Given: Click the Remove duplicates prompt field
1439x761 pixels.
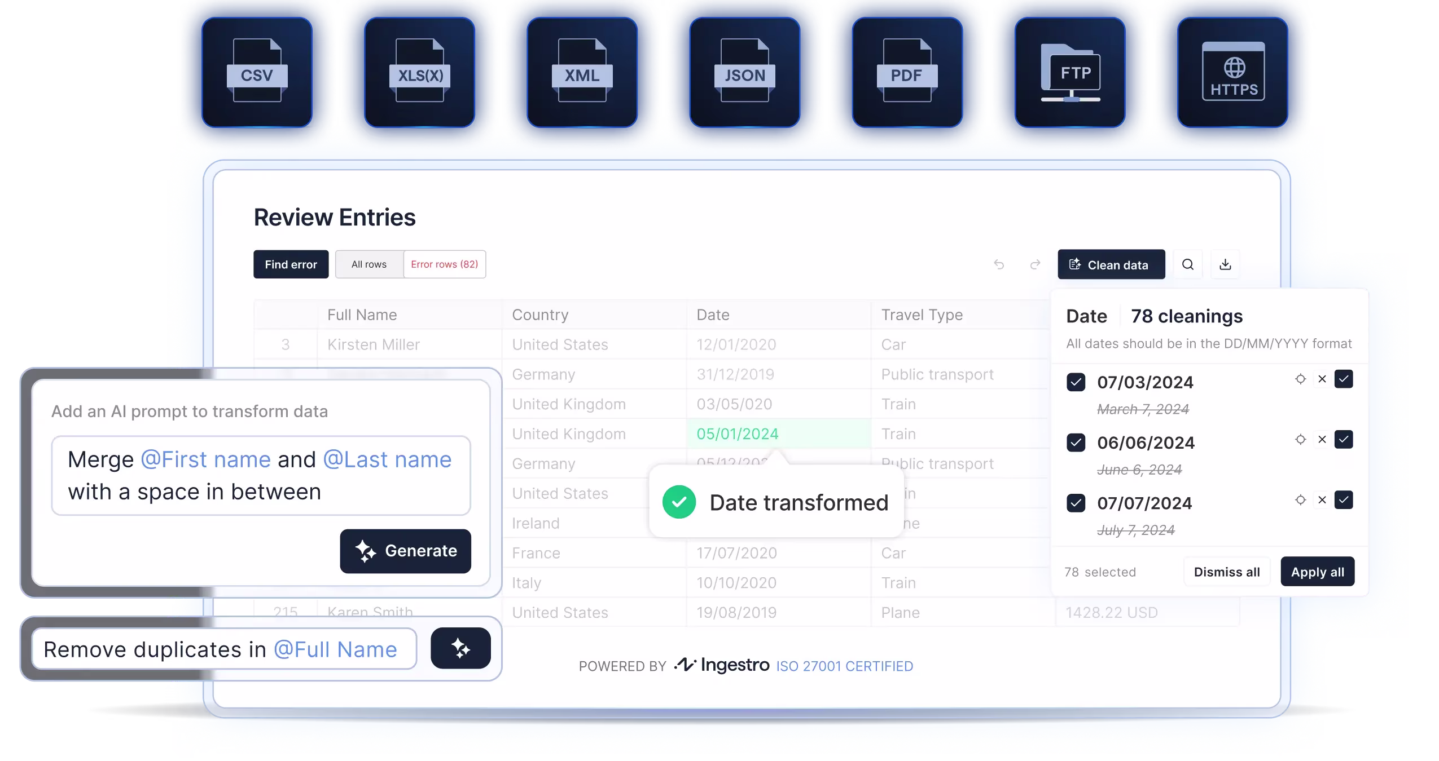Looking at the screenshot, I should coord(223,649).
